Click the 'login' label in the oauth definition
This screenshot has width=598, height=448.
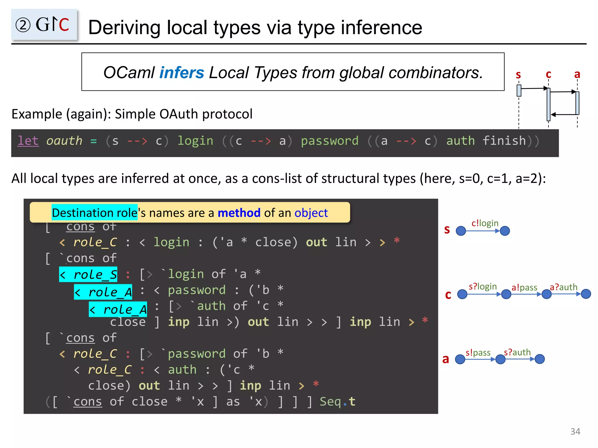click(x=195, y=141)
